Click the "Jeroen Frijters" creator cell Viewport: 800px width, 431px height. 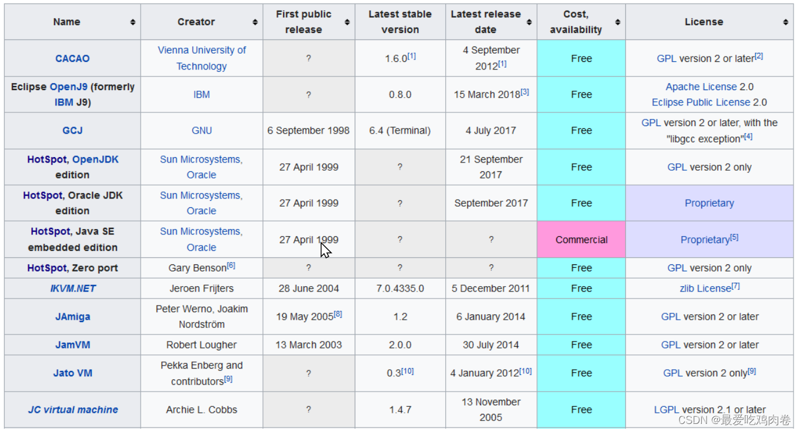coord(202,289)
